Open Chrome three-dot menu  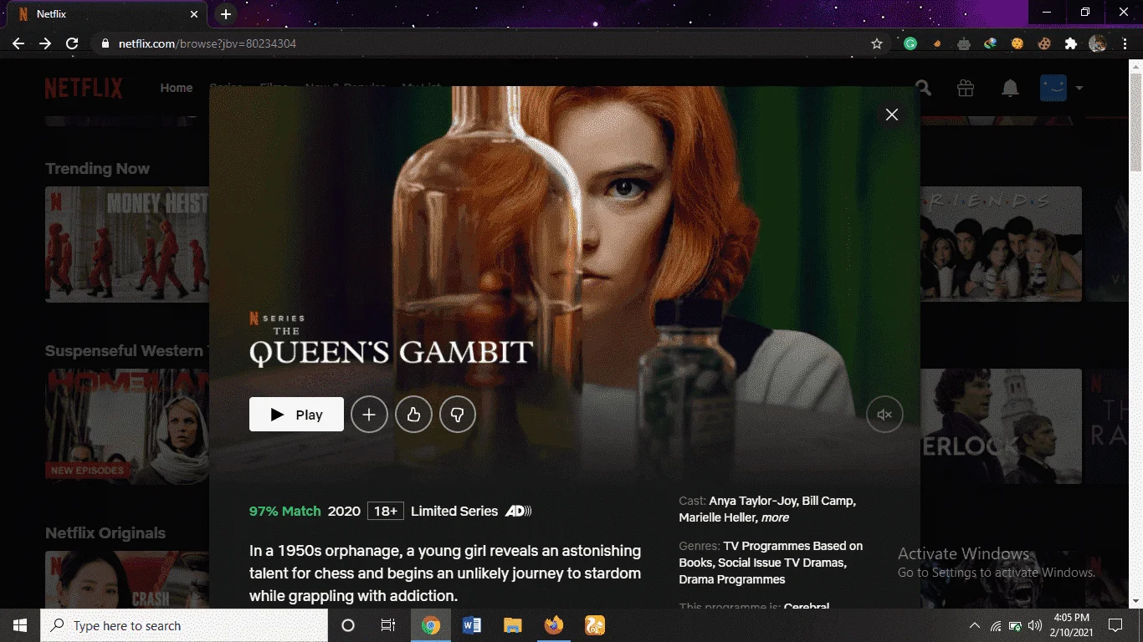point(1125,43)
